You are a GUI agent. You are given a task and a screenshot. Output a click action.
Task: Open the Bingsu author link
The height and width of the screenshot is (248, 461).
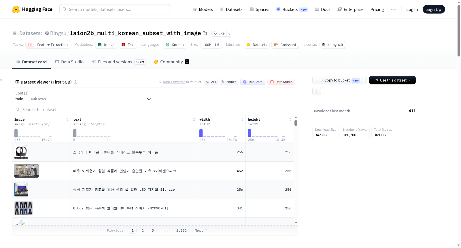point(58,33)
